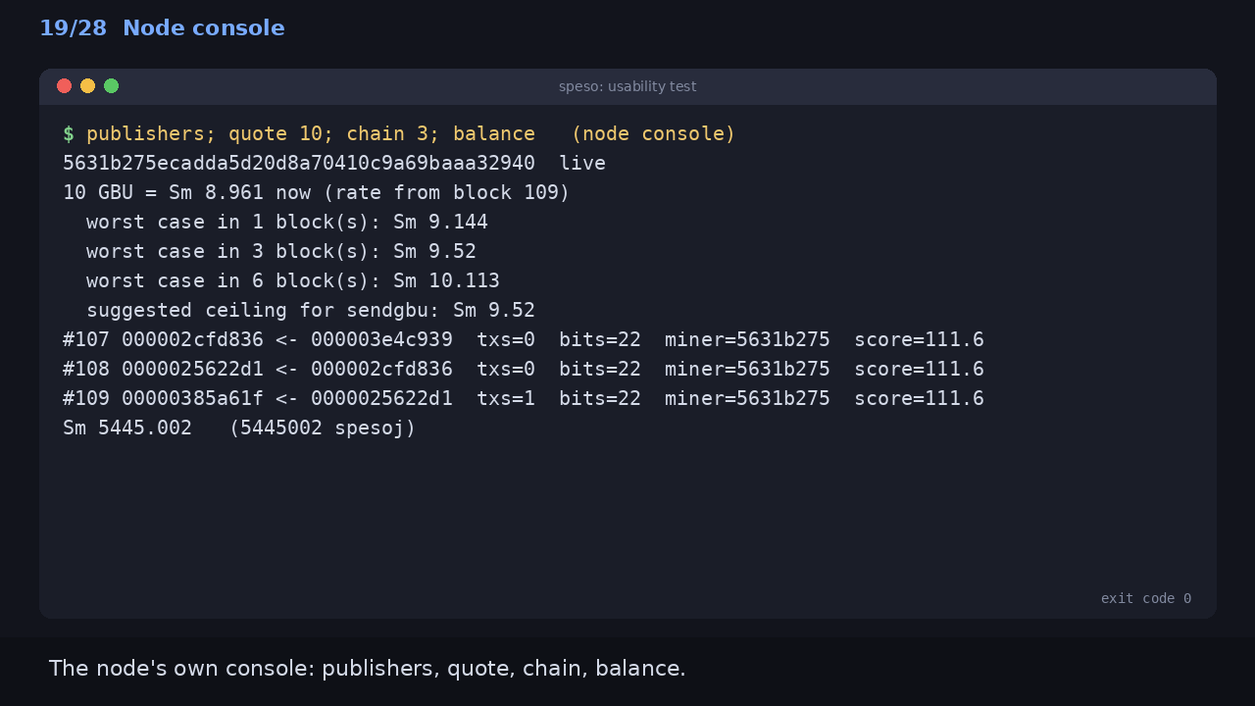Click the command line 'publishers; quote 10; chain 3; balance'
Viewport: 1255px width, 706px height.
(311, 133)
